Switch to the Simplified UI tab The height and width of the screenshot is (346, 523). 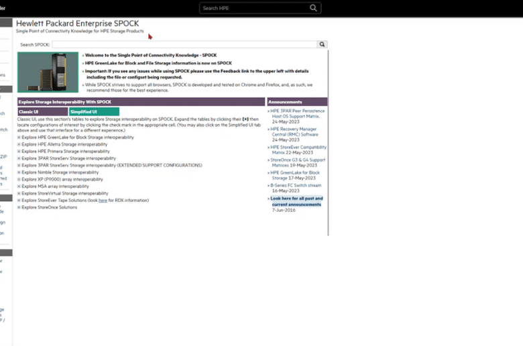[94, 112]
